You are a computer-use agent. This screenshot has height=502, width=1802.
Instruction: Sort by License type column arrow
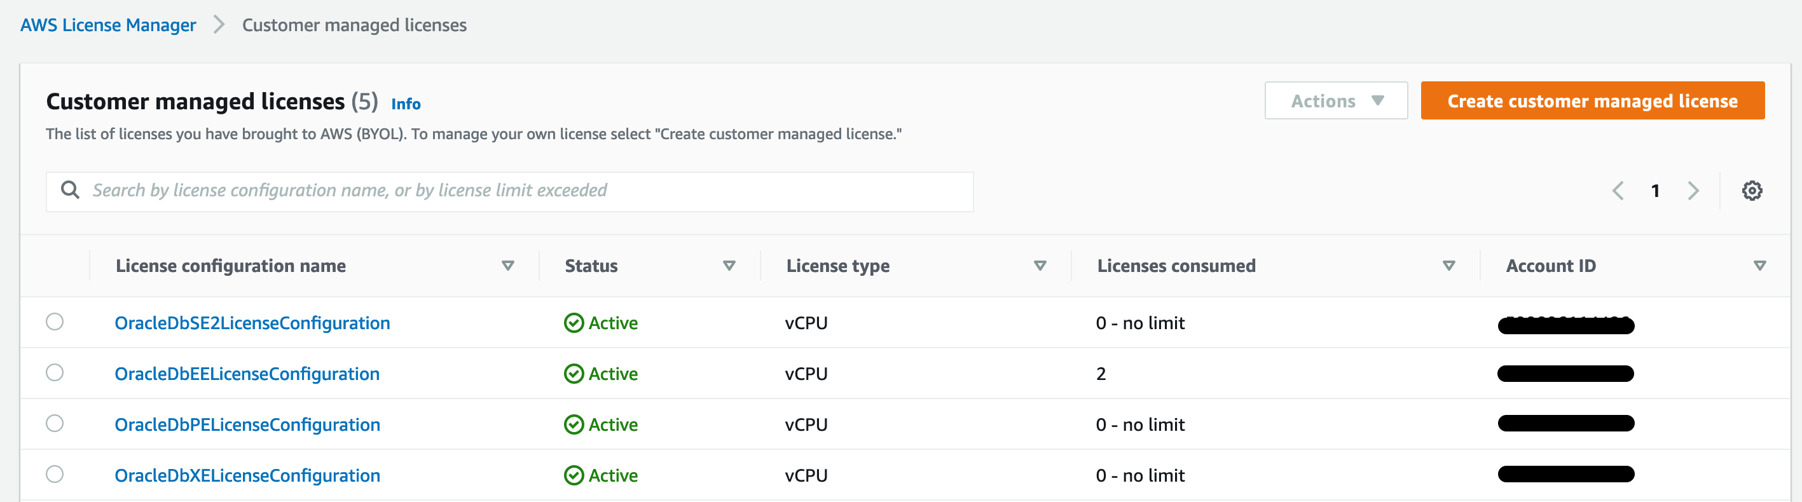pos(1040,266)
